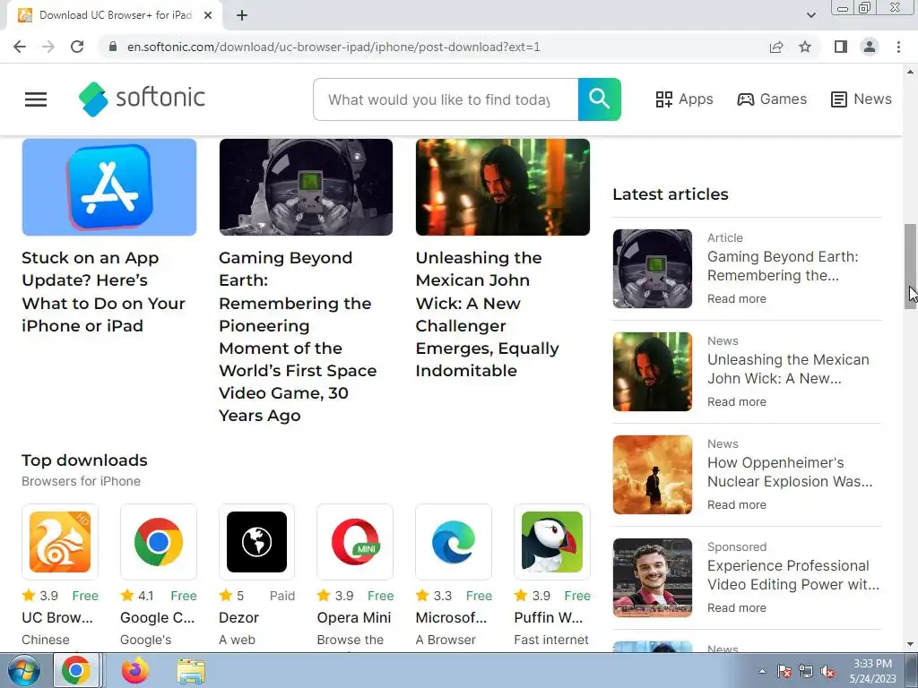Reload the page
Image resolution: width=918 pixels, height=688 pixels.
[77, 47]
